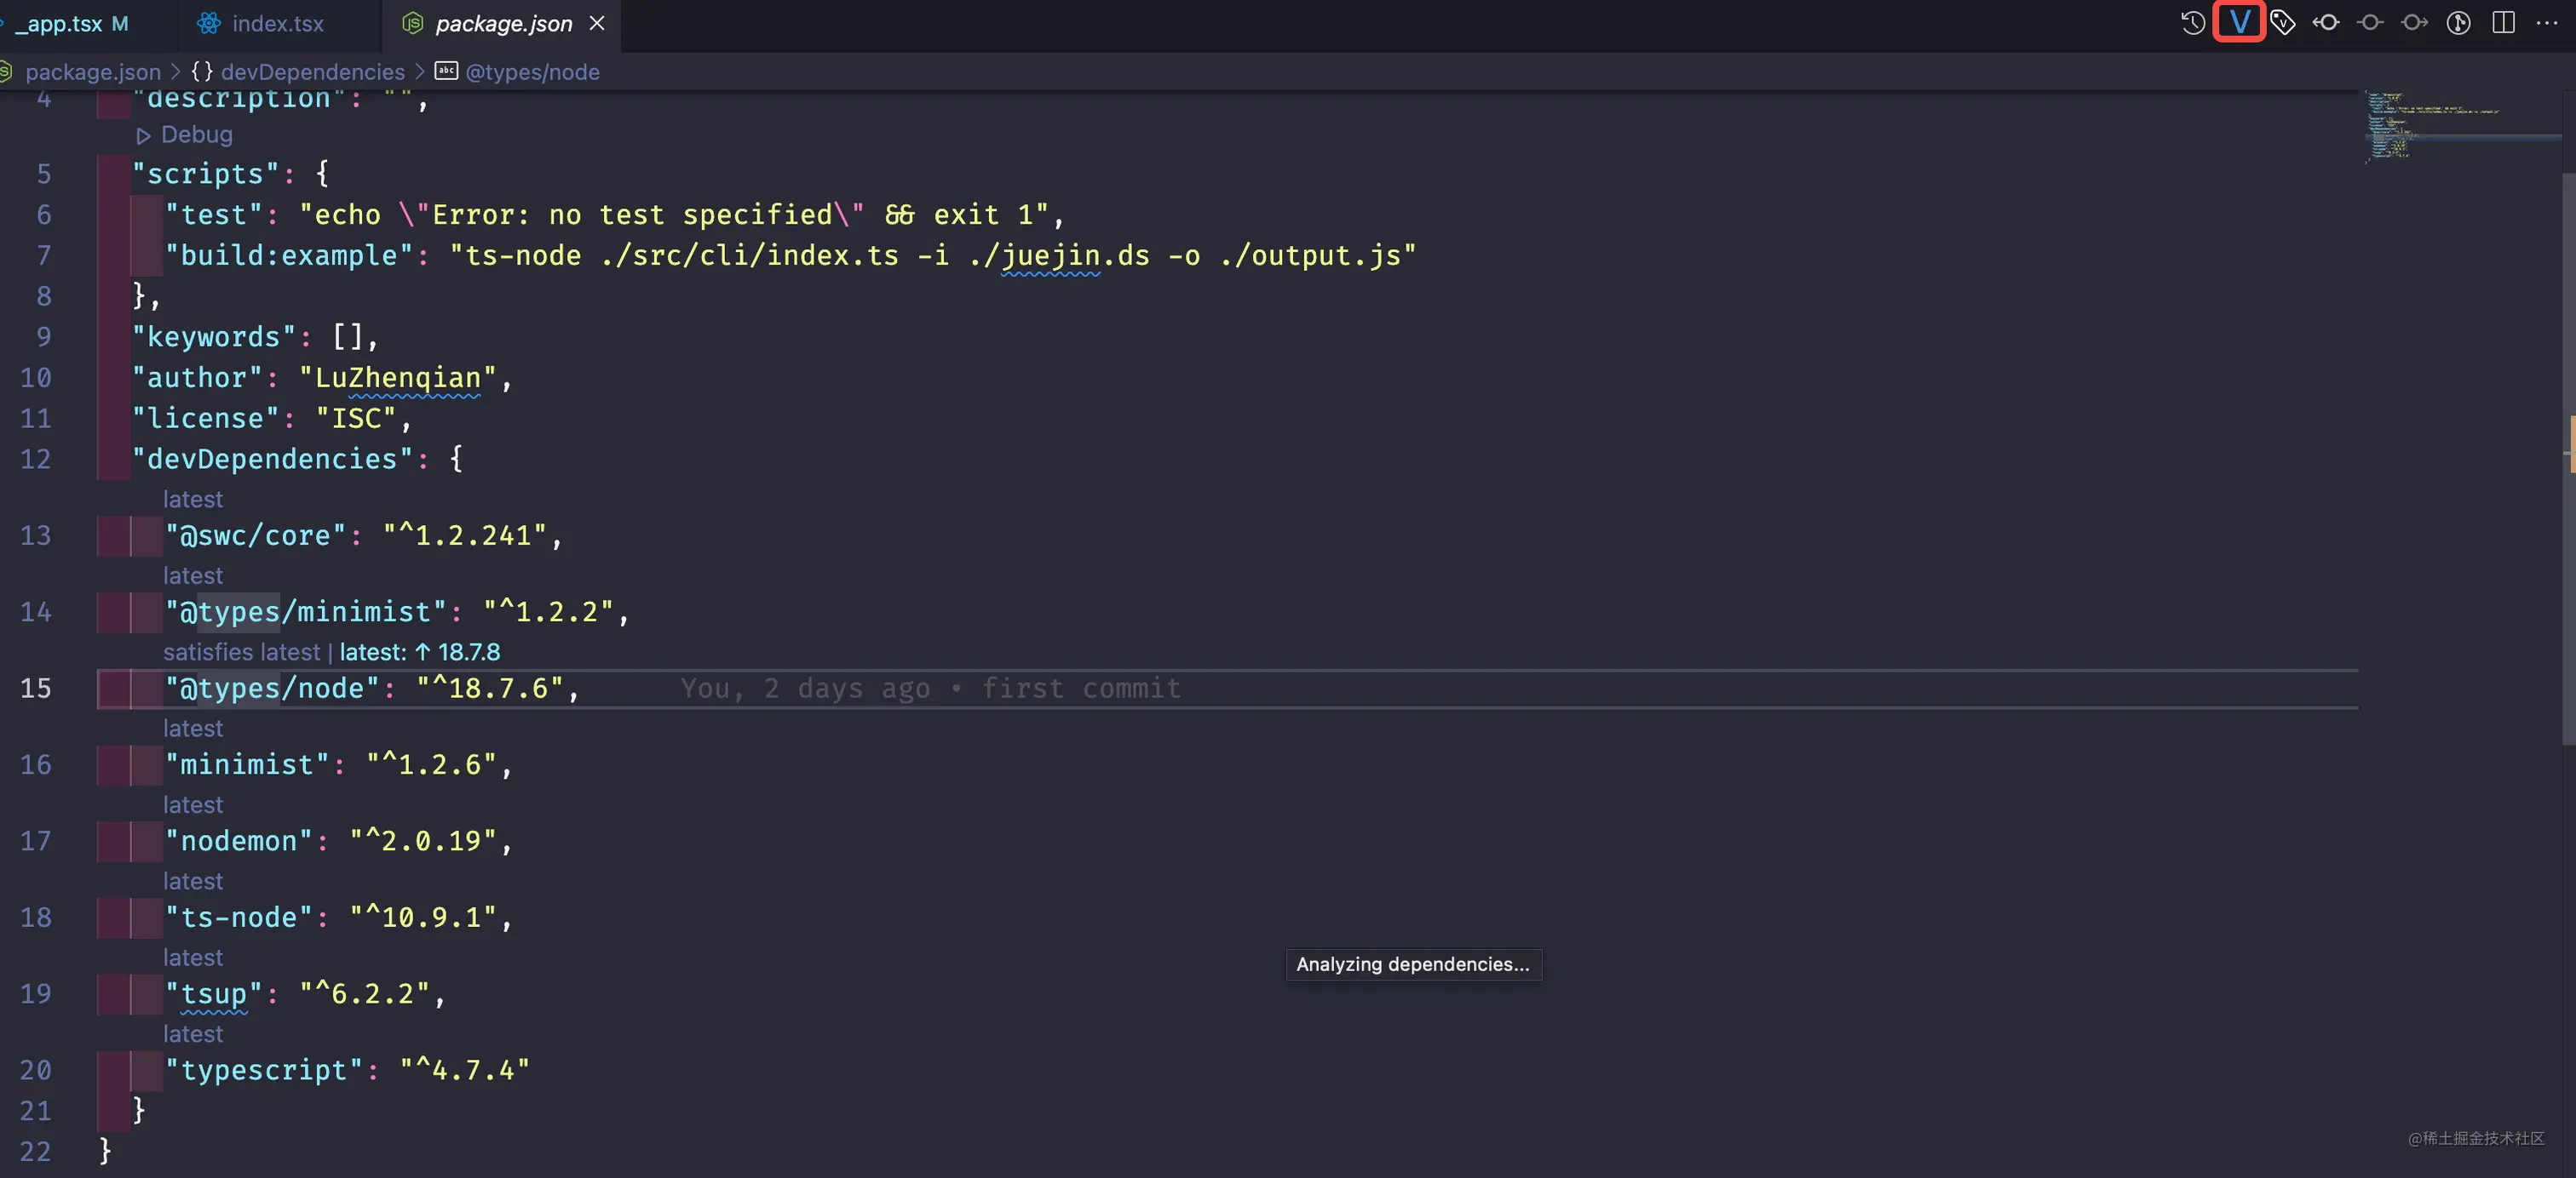2576x1178 pixels.
Task: Open the More Actions ellipsis menu
Action: pyautogui.click(x=2547, y=22)
